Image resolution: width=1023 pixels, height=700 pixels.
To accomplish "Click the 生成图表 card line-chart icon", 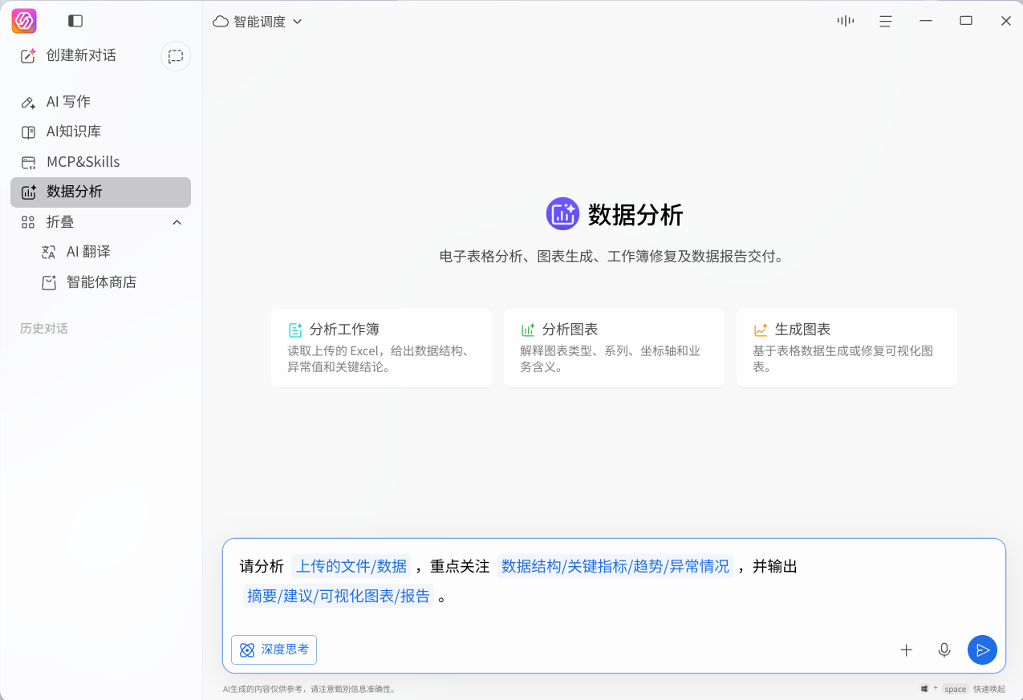I will (761, 330).
